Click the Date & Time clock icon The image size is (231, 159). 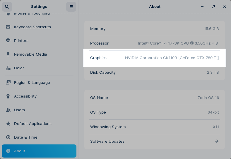click(8, 137)
